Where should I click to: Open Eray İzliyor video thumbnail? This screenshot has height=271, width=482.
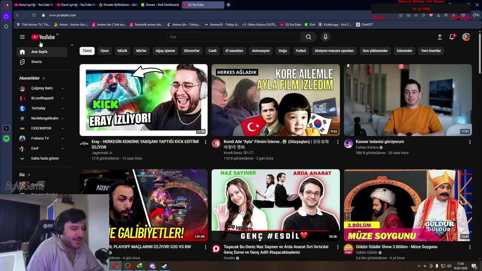(143, 100)
